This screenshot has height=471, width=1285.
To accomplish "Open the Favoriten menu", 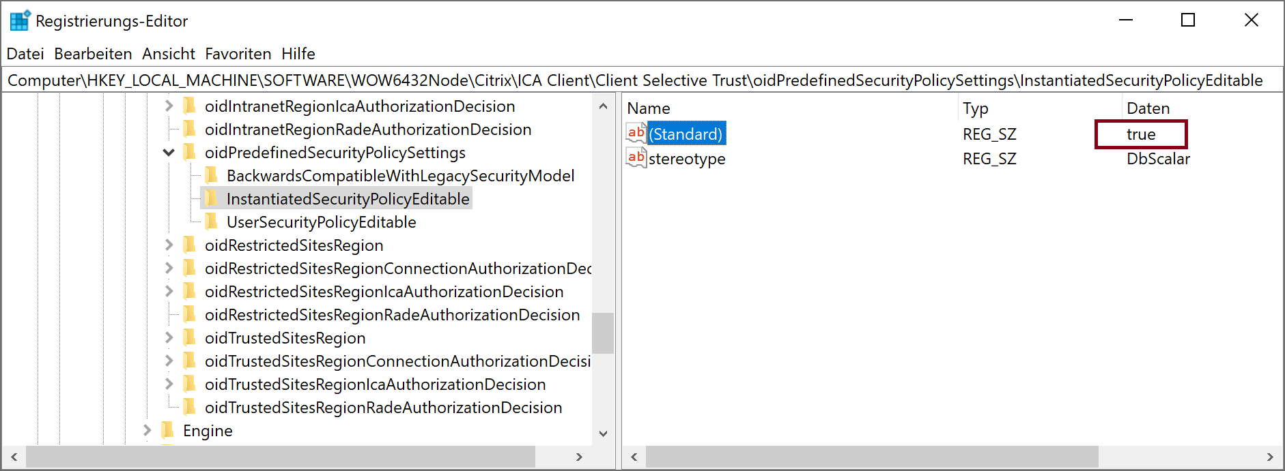I will pos(238,54).
